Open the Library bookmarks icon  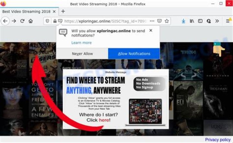[192, 21]
